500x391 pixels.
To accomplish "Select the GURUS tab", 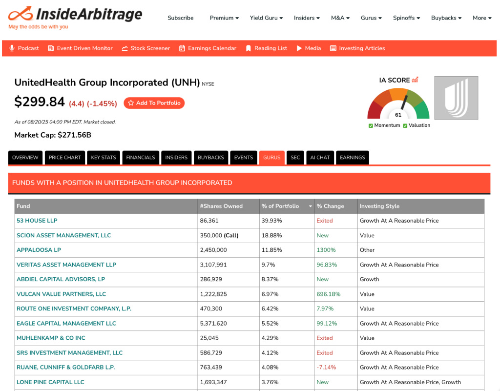I will (271, 157).
